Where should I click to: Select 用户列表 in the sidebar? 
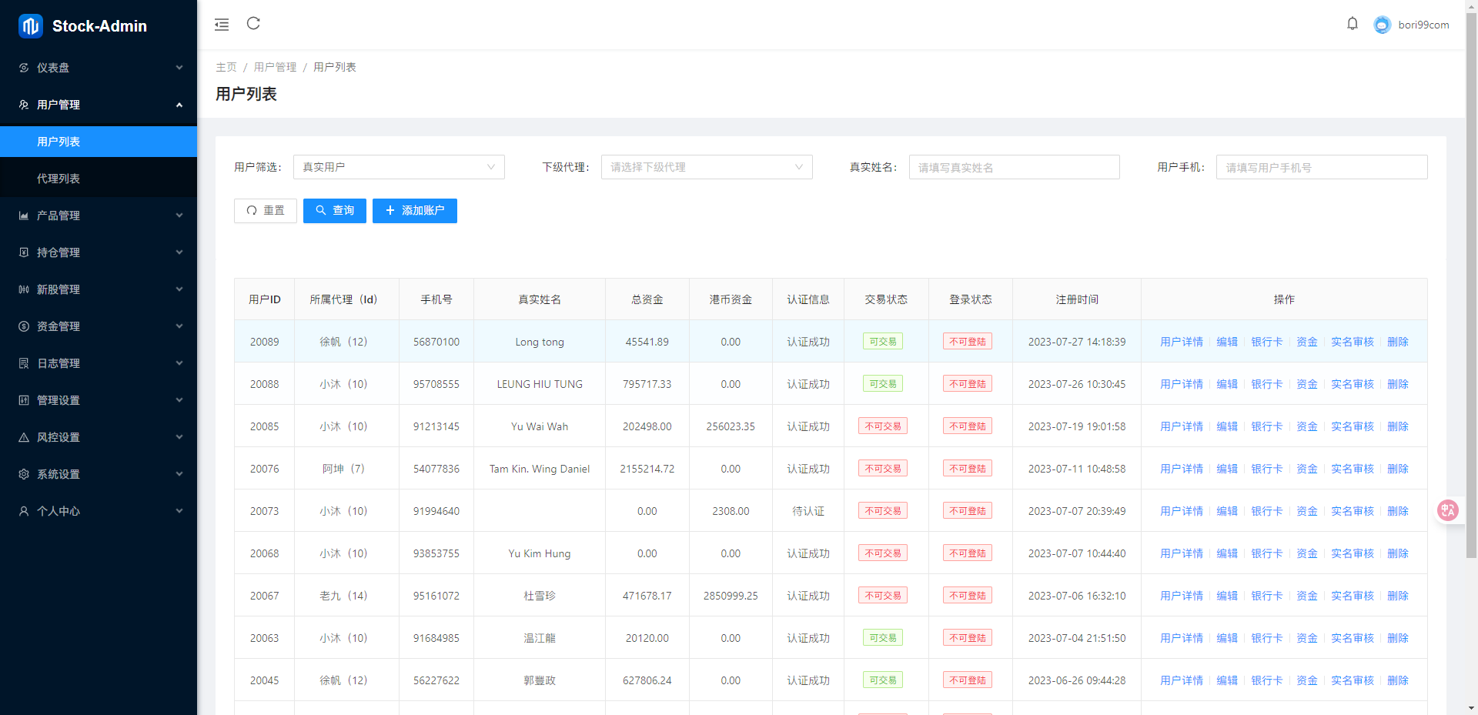[x=99, y=142]
